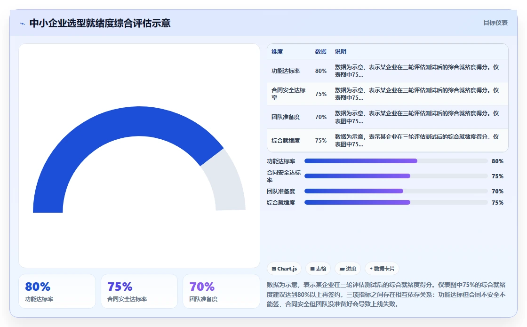The height and width of the screenshot is (327, 527).
Task: Click the 综合就绪度 progress bar
Action: [396, 202]
